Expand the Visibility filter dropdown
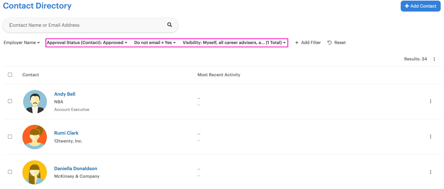Image resolution: width=444 pixels, height=189 pixels. 234,43
